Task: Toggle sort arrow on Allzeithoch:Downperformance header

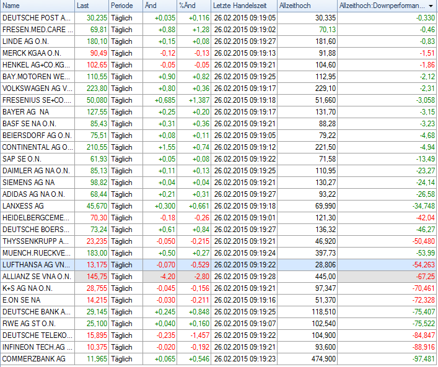Action: coord(431,6)
